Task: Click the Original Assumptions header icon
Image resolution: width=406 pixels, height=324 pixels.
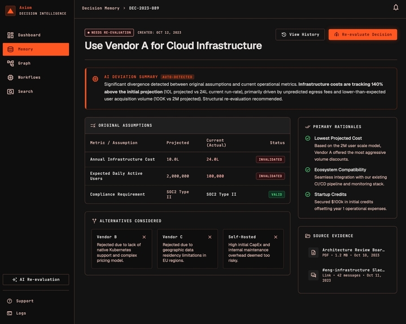Action: click(93, 126)
